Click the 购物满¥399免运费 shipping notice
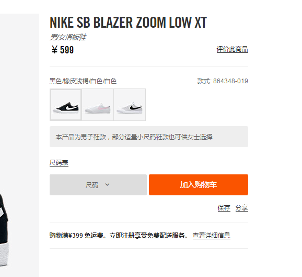The width and height of the screenshot is (302, 277). click(x=119, y=236)
